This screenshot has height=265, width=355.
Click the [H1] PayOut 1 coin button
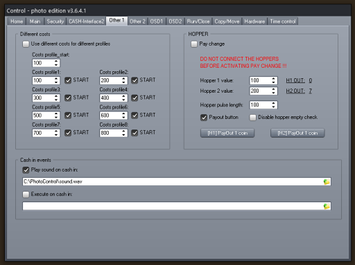(x=227, y=133)
